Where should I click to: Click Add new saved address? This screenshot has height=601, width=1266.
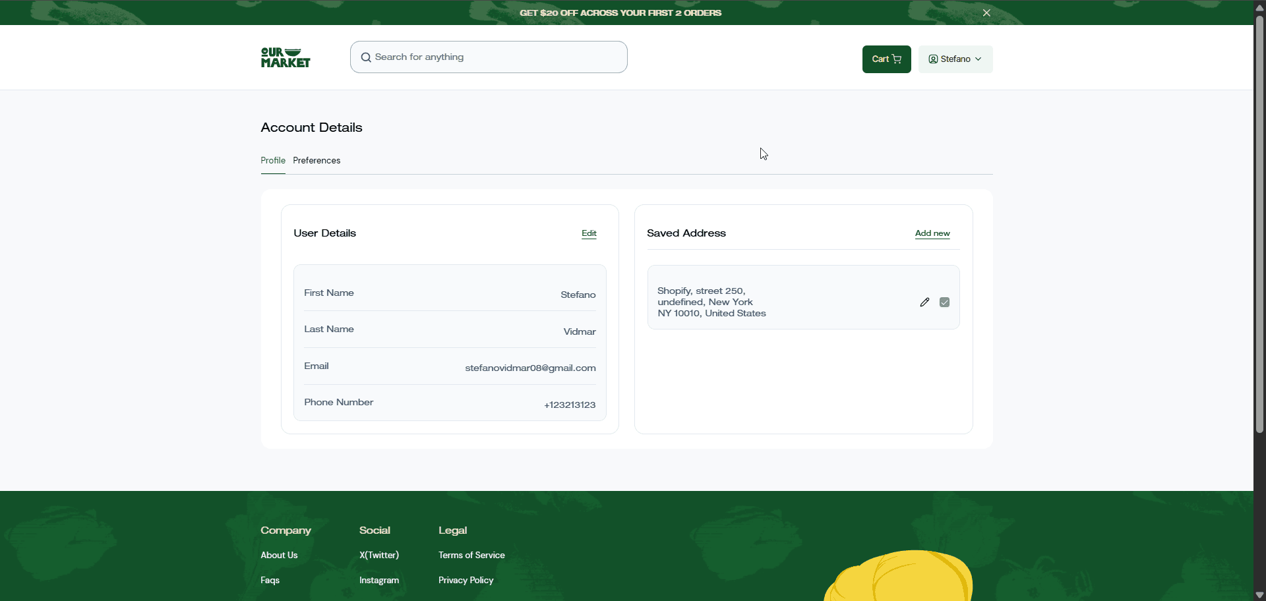(x=932, y=233)
